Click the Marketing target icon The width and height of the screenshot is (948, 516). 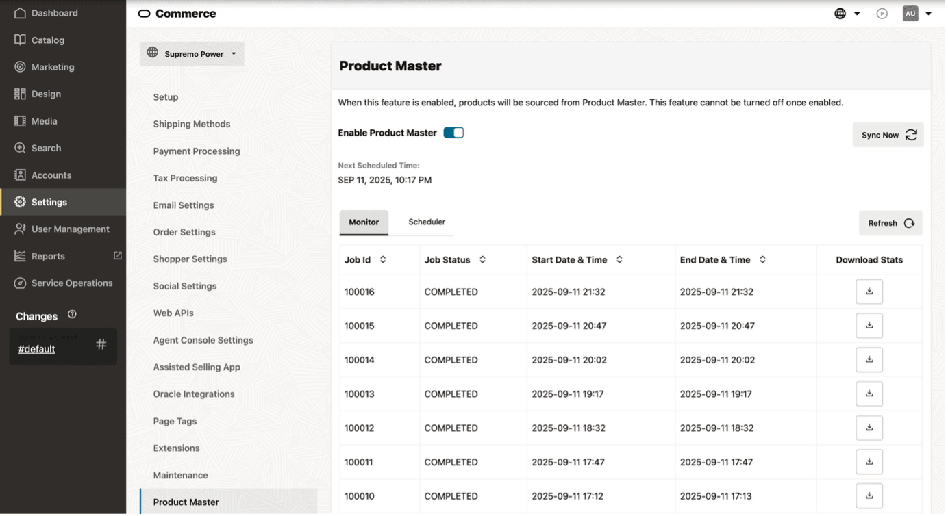click(21, 67)
